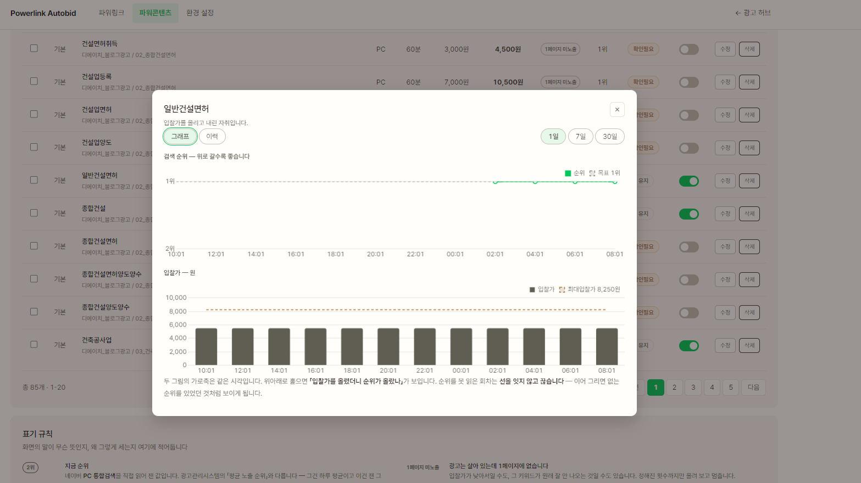Toggle 입찰가 legend swatch in bid chart
Screen dimensions: 861x483
(x=532, y=289)
